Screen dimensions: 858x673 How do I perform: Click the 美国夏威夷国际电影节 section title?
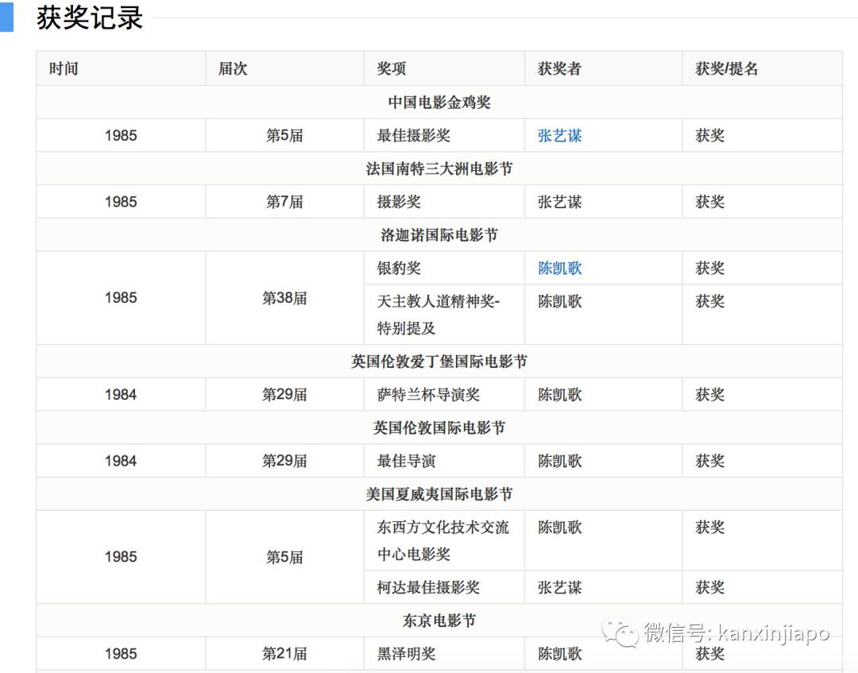439,494
